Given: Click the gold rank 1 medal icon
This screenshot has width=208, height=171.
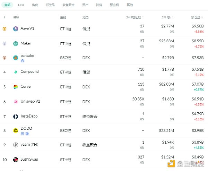Looking at the screenshot, I should click(x=5, y=29).
